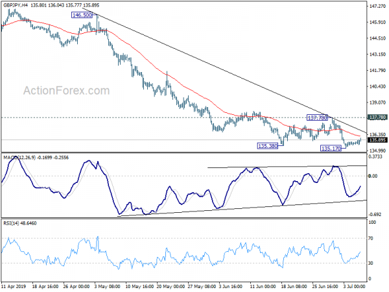Click the 143.150 price axis value
Viewport: 389px width, 292px height.
pos(377,54)
